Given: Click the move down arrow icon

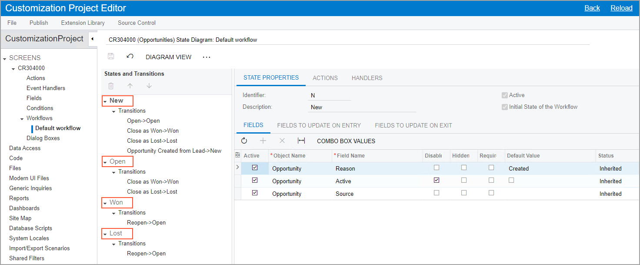Looking at the screenshot, I should coord(149,86).
